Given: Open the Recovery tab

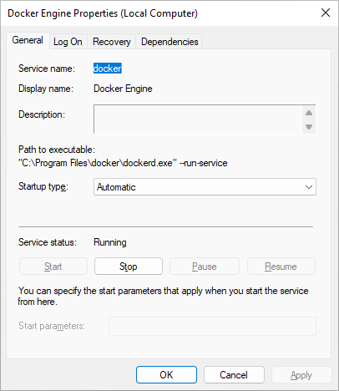Looking at the screenshot, I should point(112,42).
